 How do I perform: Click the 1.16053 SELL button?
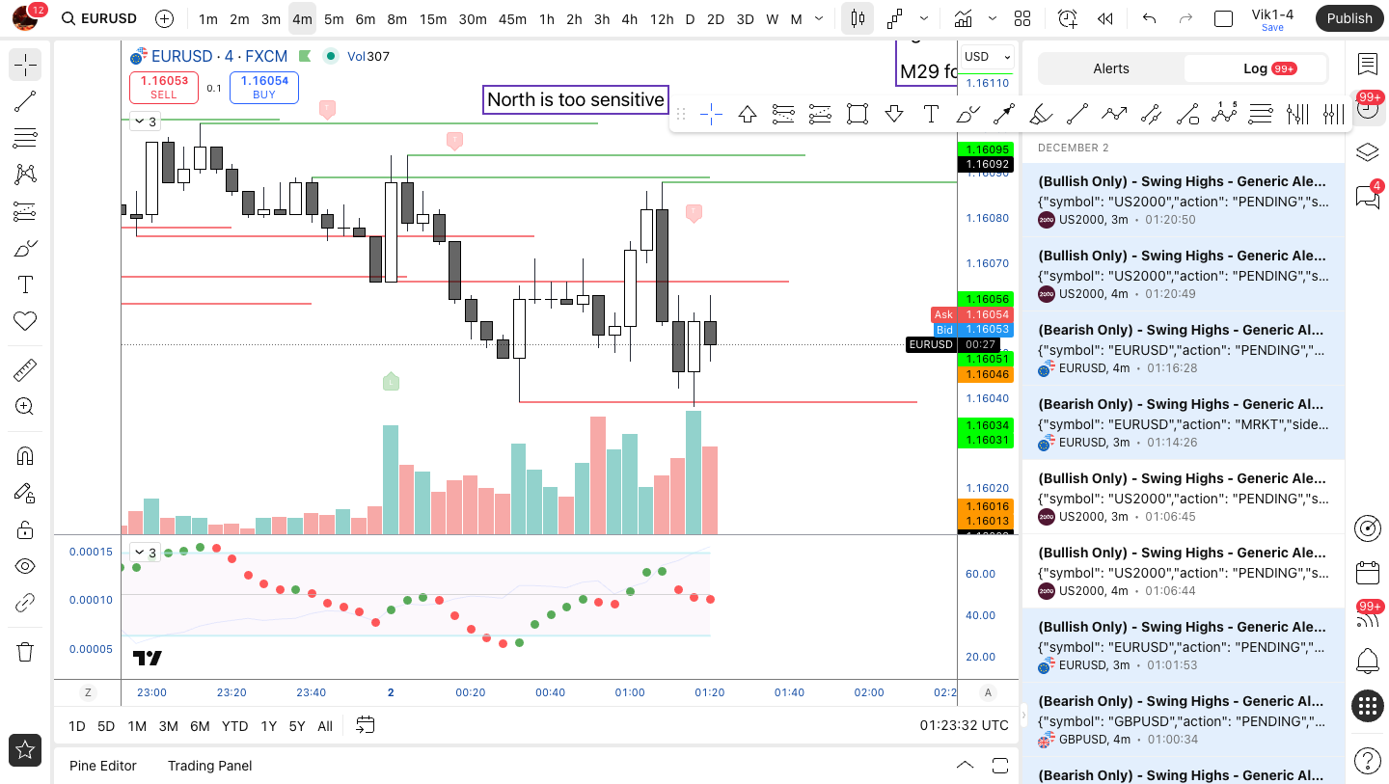click(x=164, y=87)
